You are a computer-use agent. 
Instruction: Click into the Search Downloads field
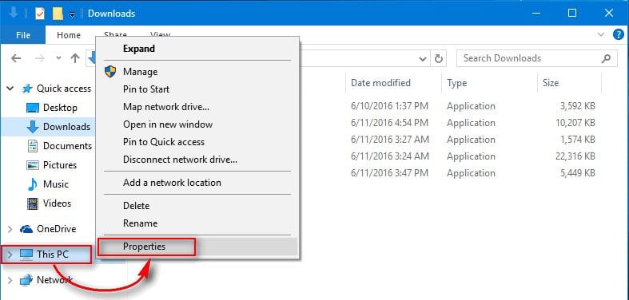tap(528, 58)
